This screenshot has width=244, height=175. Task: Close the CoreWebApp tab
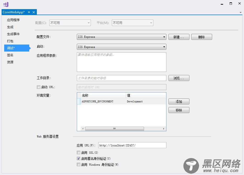(x=34, y=12)
